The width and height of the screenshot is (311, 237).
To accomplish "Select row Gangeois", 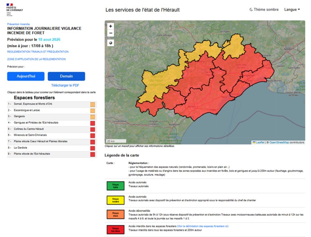I will click(52, 117).
